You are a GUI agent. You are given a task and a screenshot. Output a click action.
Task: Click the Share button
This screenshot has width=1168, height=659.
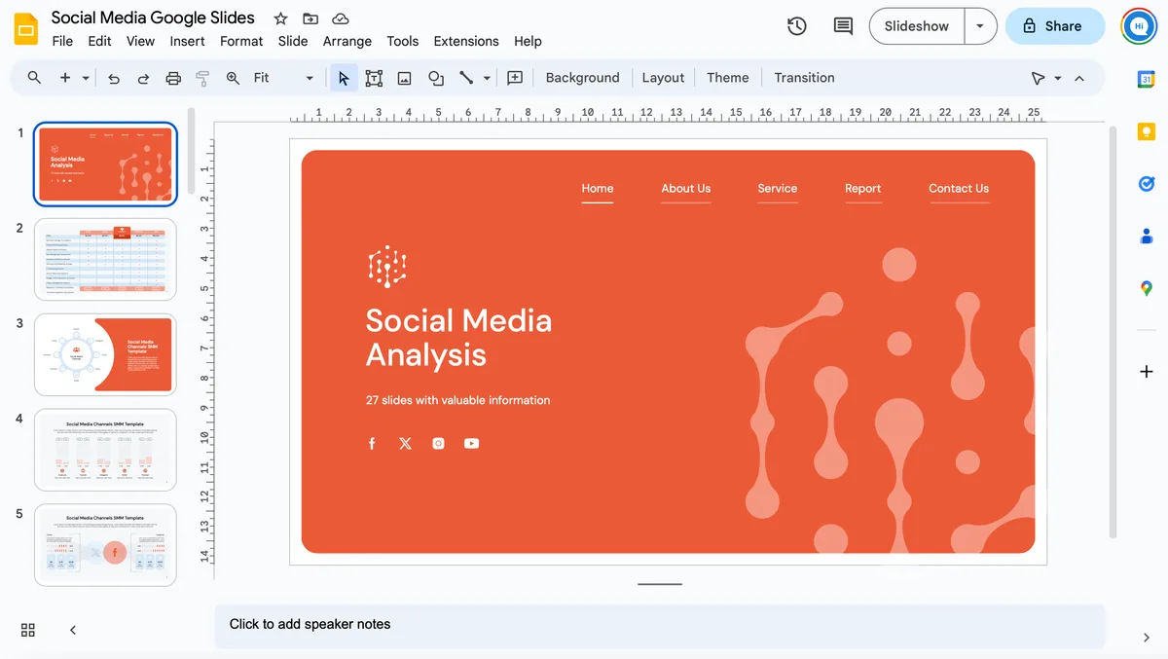tap(1055, 26)
